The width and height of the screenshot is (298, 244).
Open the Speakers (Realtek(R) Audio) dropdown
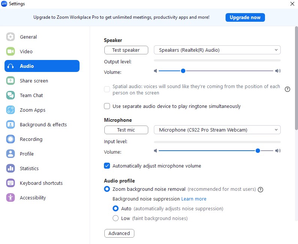(217, 50)
